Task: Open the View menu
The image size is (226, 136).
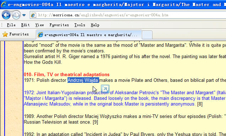Action: 39,25
